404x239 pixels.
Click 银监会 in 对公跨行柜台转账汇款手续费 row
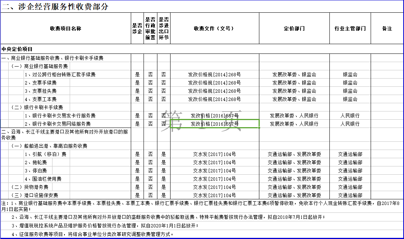[350, 74]
